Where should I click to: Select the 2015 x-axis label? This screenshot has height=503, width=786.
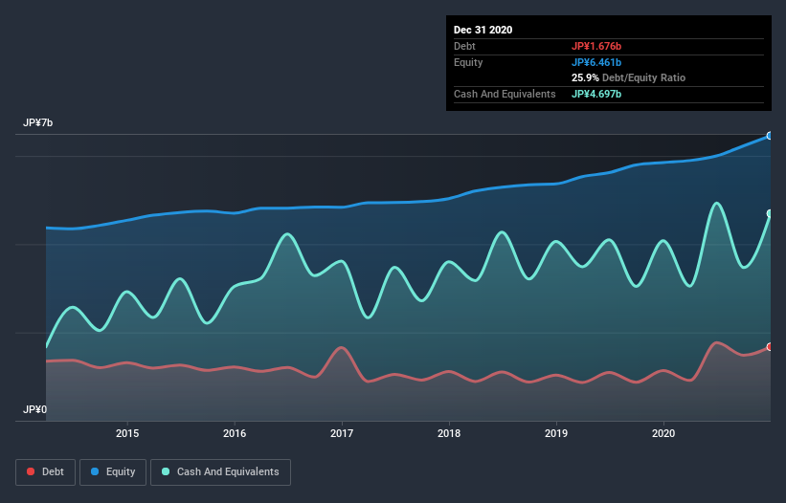127,433
